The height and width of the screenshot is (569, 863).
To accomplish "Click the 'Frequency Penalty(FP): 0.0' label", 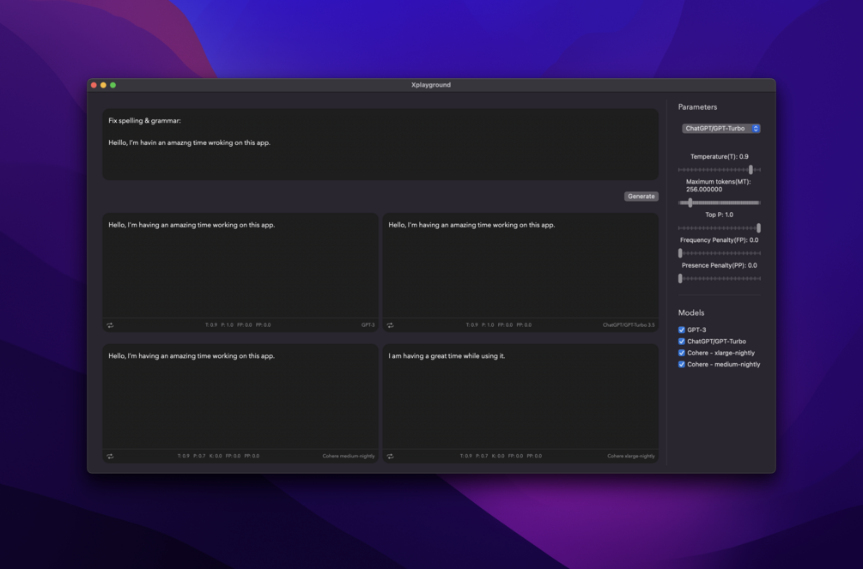I will click(720, 240).
